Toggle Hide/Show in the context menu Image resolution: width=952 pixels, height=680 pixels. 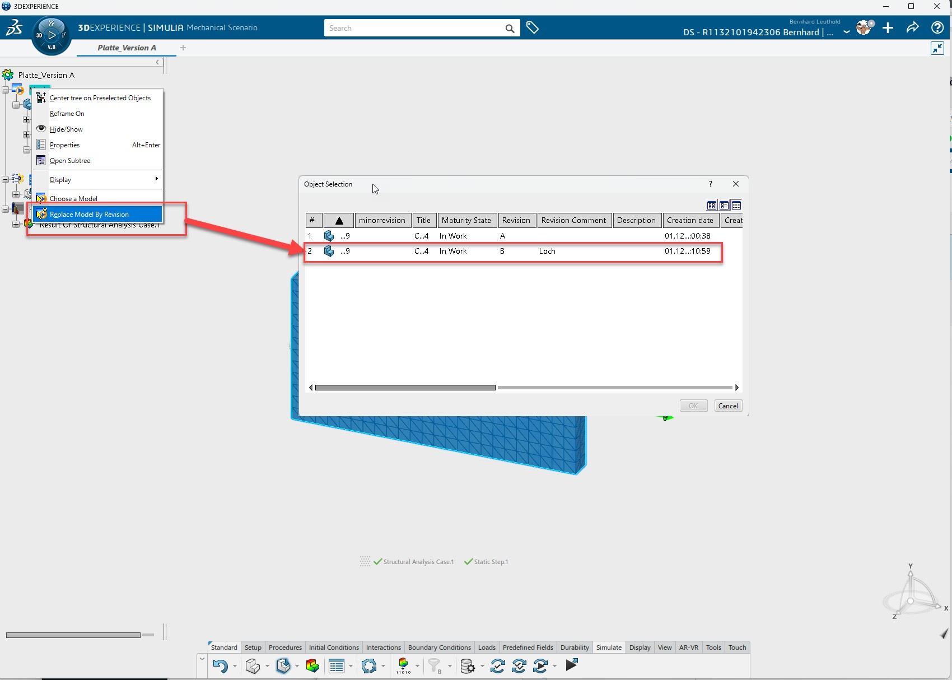[66, 129]
